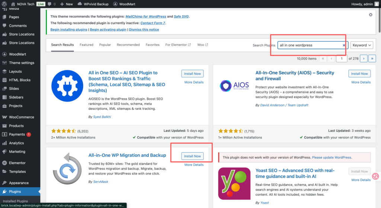Click the NOVA Tech home icon

13,4
